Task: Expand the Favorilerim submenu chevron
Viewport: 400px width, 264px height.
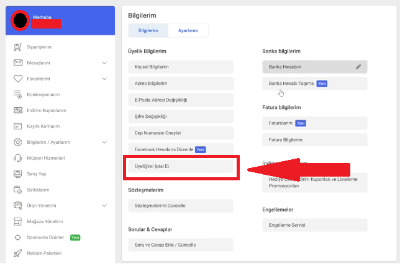Action: (104, 79)
